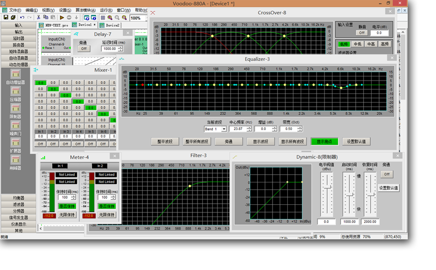This screenshot has width=436, height=270.
Task: Select the 压缩器 compressor module icon
Action: tap(15, 91)
